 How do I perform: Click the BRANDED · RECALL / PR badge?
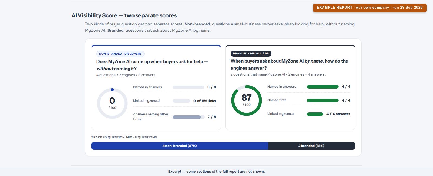point(251,53)
